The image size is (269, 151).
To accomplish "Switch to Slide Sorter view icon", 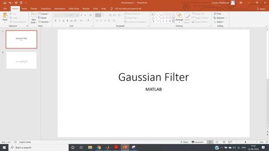I will point(217,142).
